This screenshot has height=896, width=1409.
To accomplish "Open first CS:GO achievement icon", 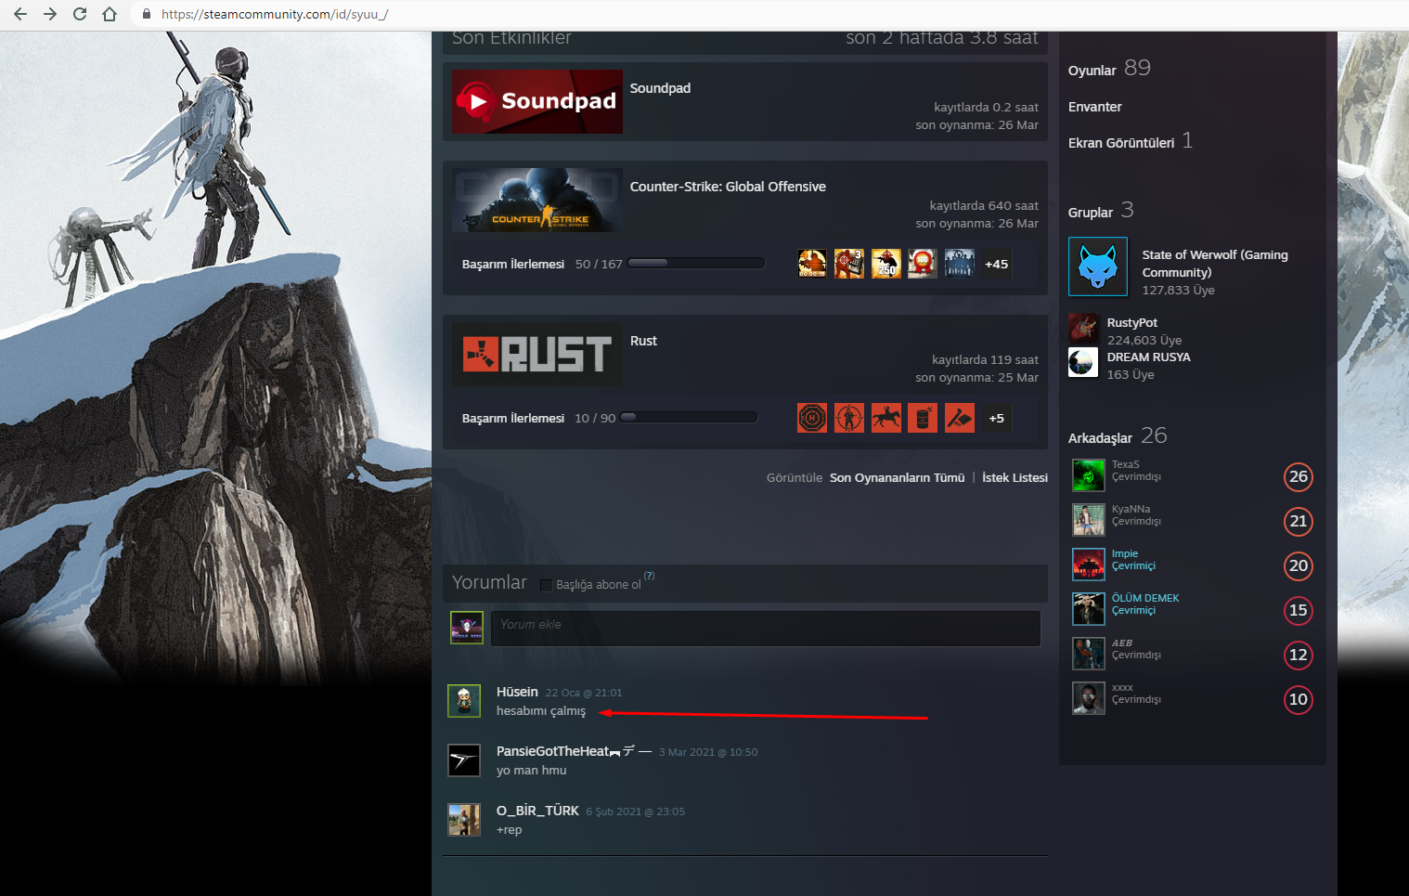I will [x=812, y=264].
